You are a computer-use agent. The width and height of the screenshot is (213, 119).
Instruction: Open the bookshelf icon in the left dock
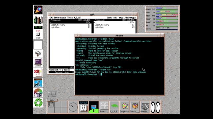(38, 20)
